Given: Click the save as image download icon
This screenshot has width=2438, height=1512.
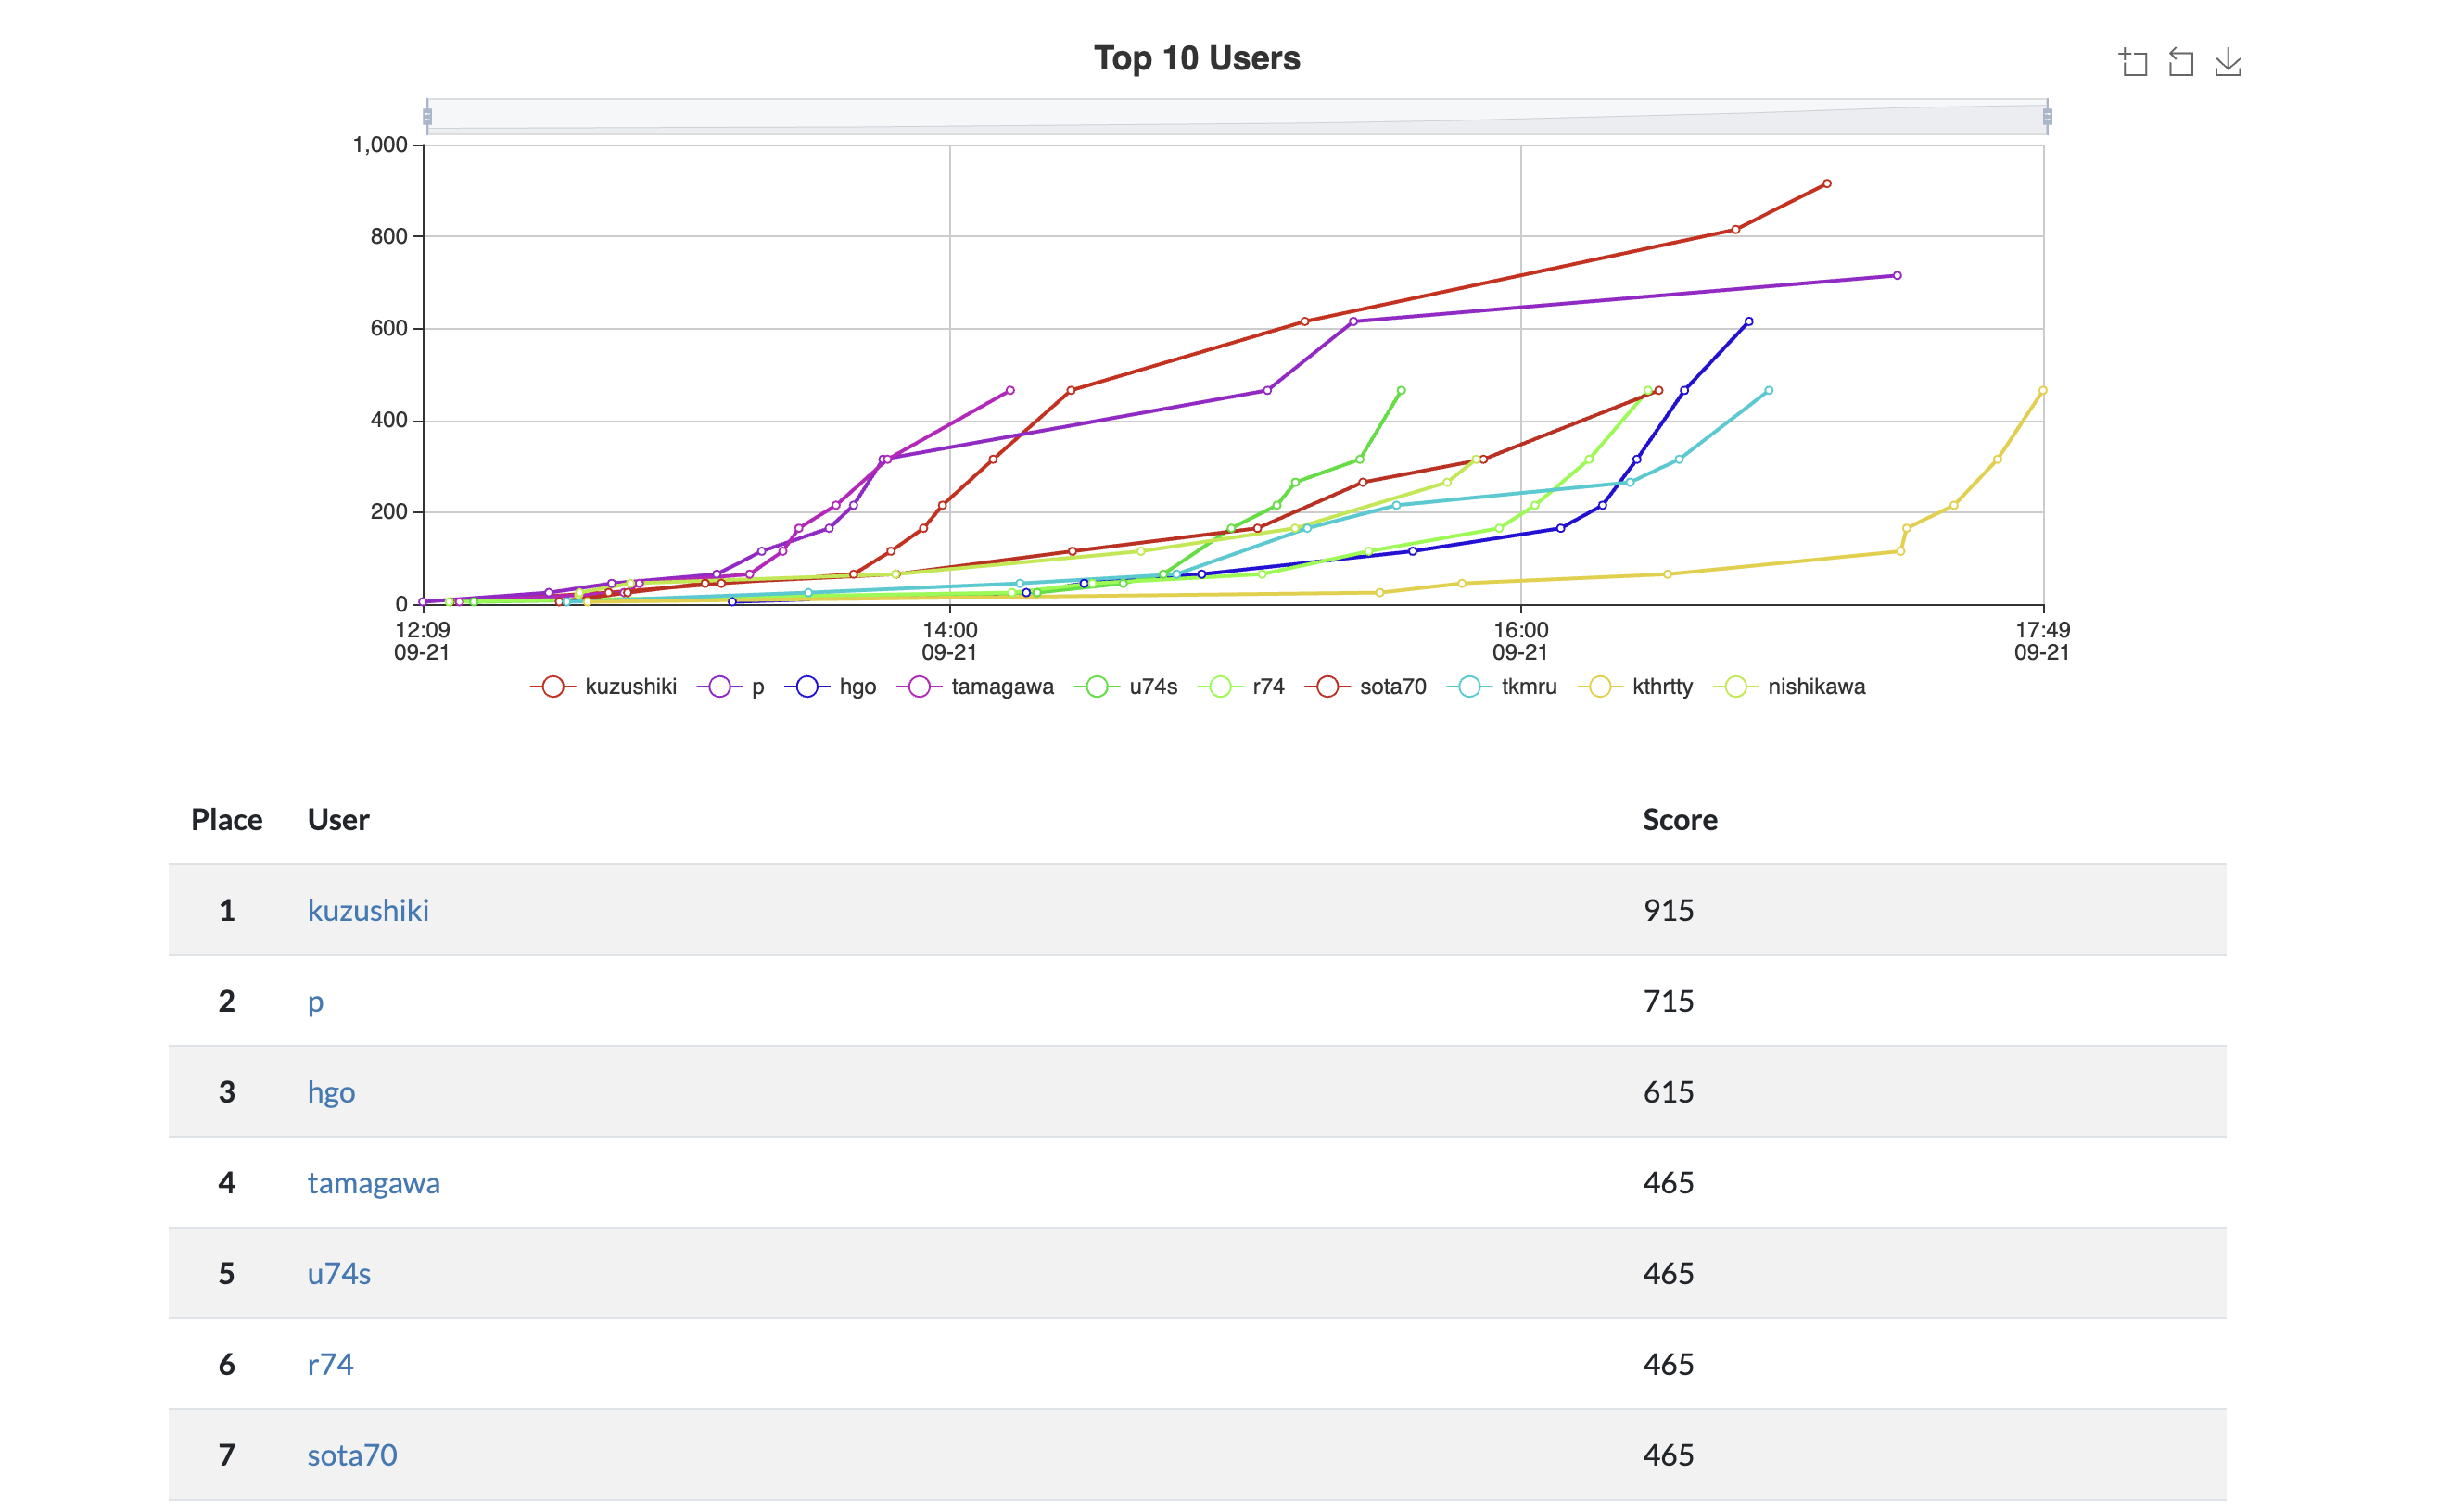Looking at the screenshot, I should (2227, 63).
